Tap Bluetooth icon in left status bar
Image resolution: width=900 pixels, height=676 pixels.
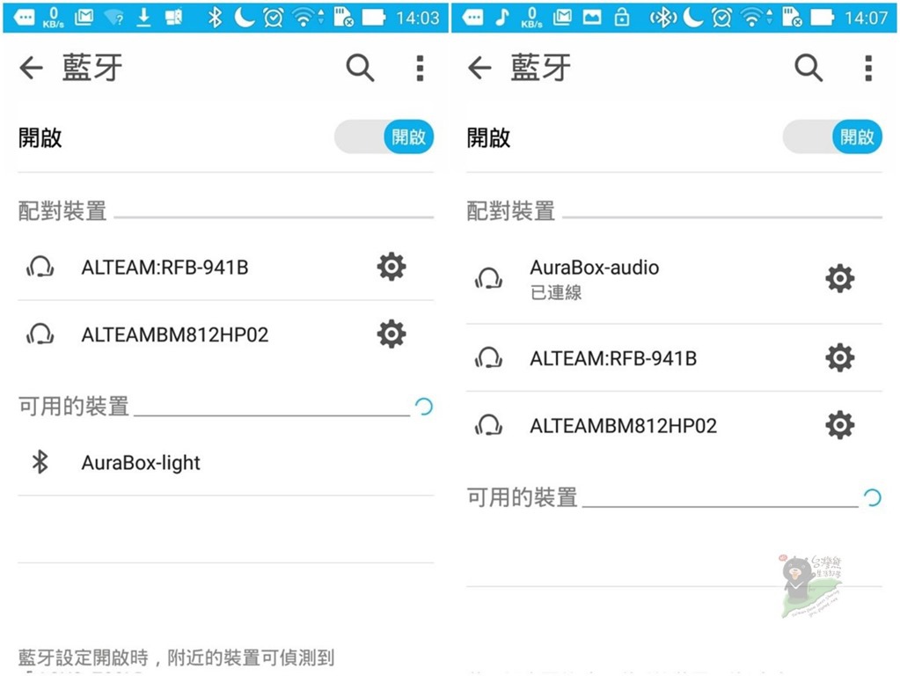pos(215,18)
